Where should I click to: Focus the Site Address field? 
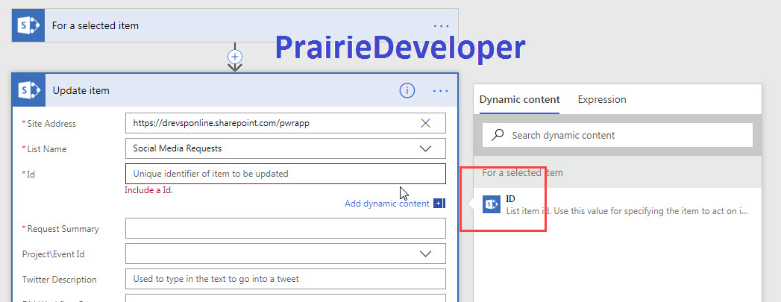coord(286,123)
